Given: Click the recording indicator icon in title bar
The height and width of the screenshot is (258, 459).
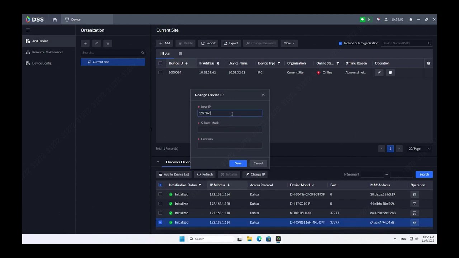Looking at the screenshot, I should tap(378, 19).
